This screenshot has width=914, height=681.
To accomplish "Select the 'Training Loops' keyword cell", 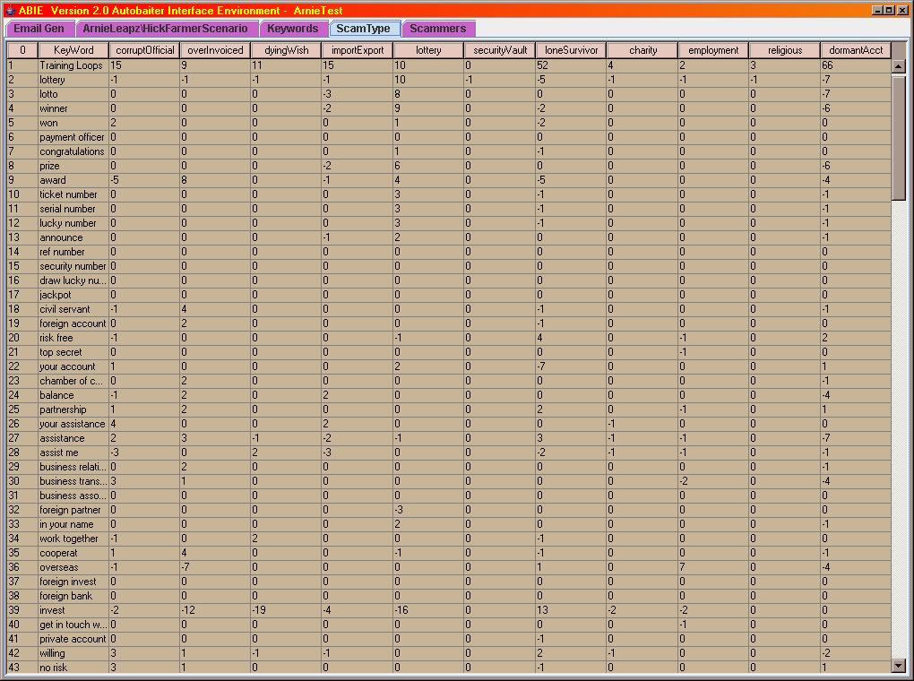I will tap(73, 65).
